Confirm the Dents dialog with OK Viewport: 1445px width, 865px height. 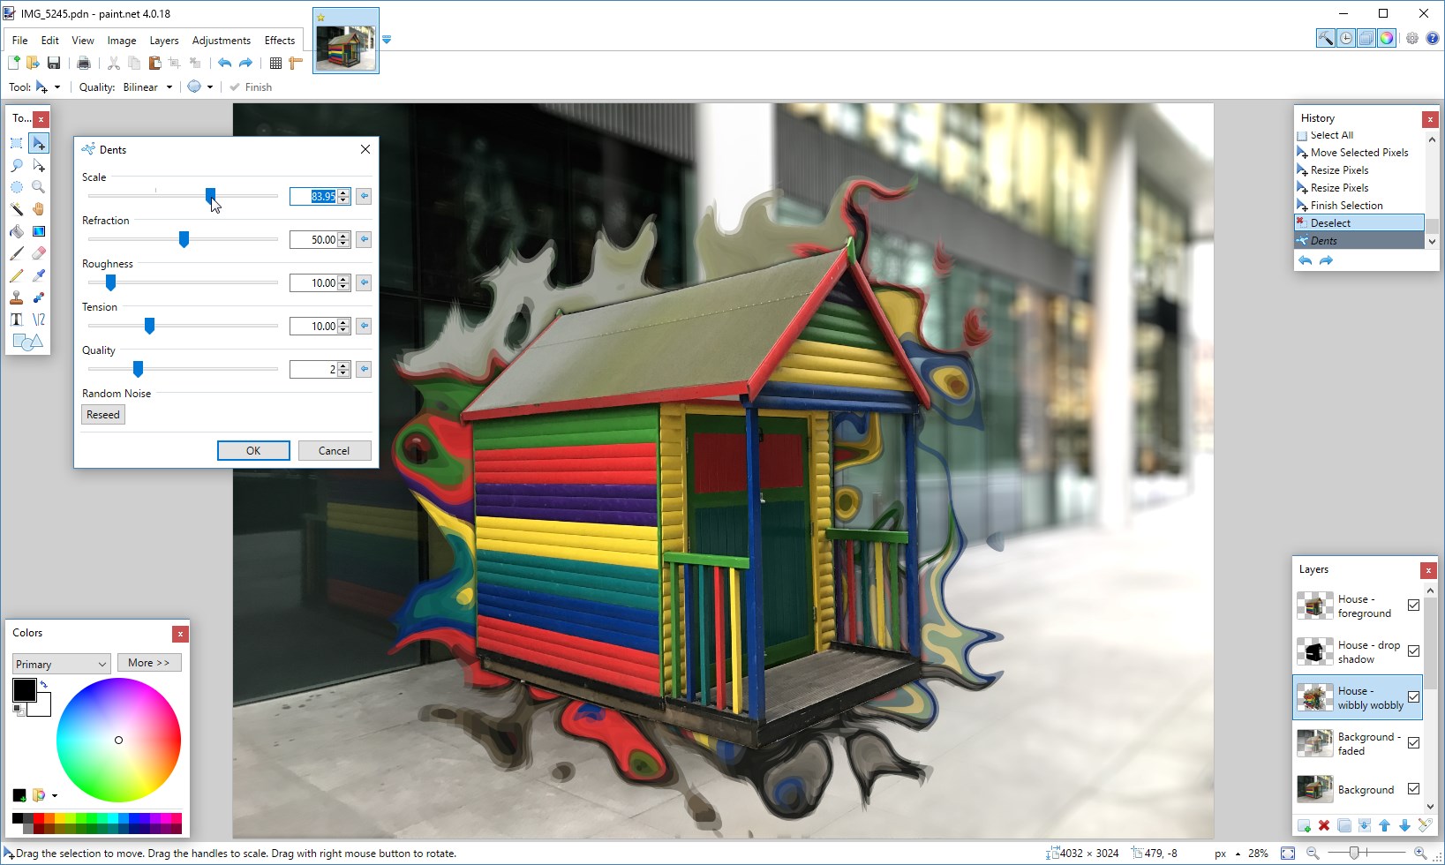(x=253, y=450)
